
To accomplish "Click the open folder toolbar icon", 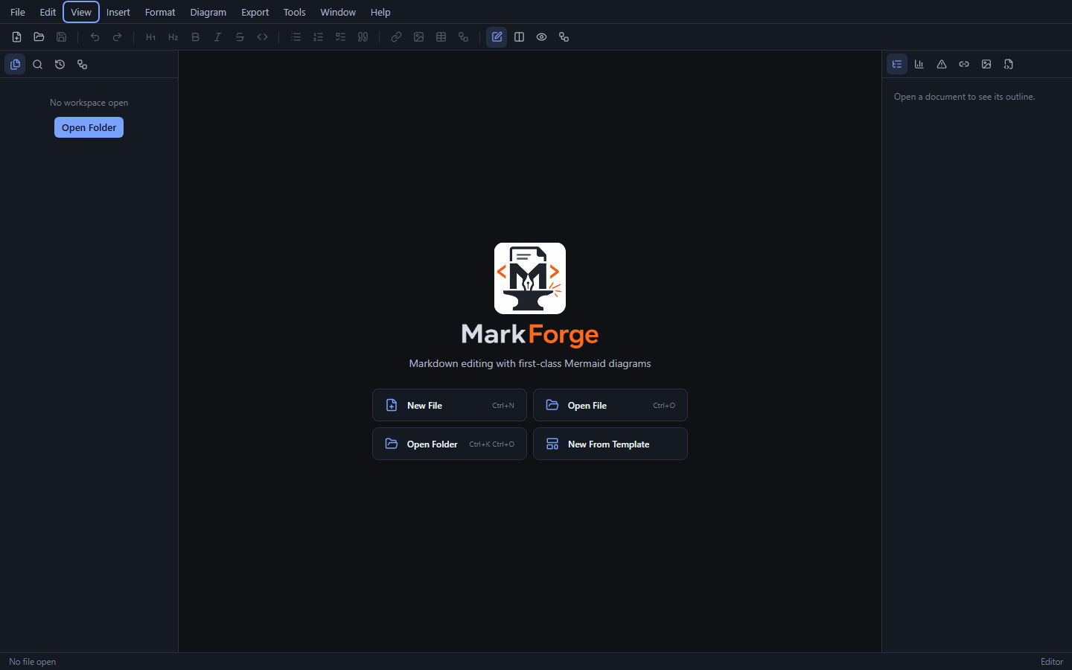I will tap(39, 37).
